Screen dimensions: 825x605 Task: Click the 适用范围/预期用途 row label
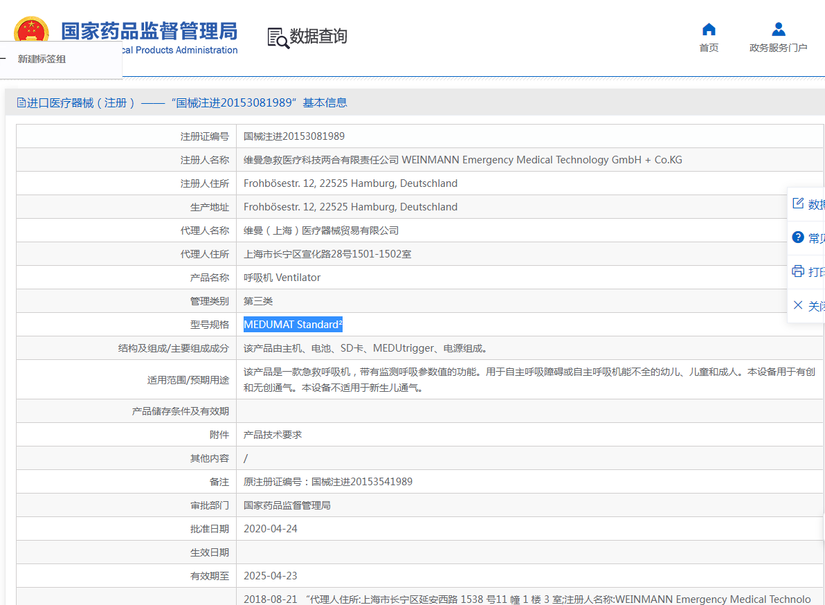[x=188, y=380]
